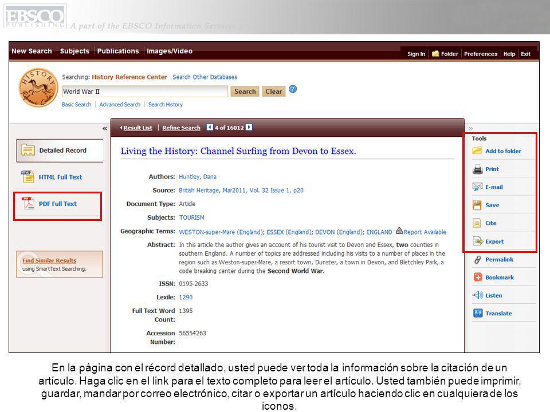Click the Permalink text link
Screen dimensions: 550x412
point(499,260)
